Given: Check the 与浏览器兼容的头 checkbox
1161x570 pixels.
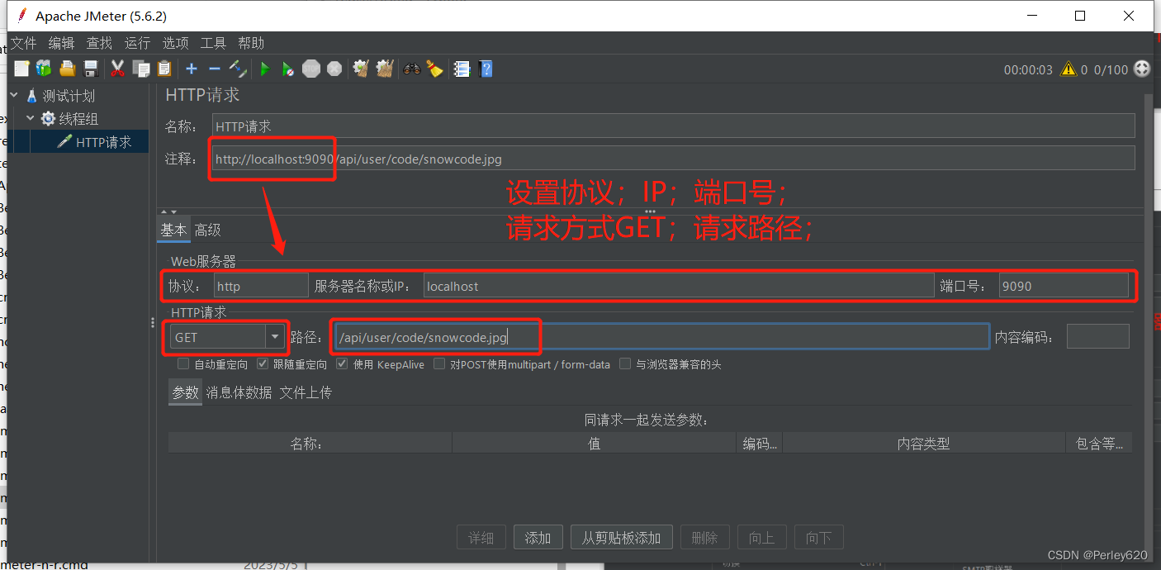Looking at the screenshot, I should pyautogui.click(x=625, y=363).
